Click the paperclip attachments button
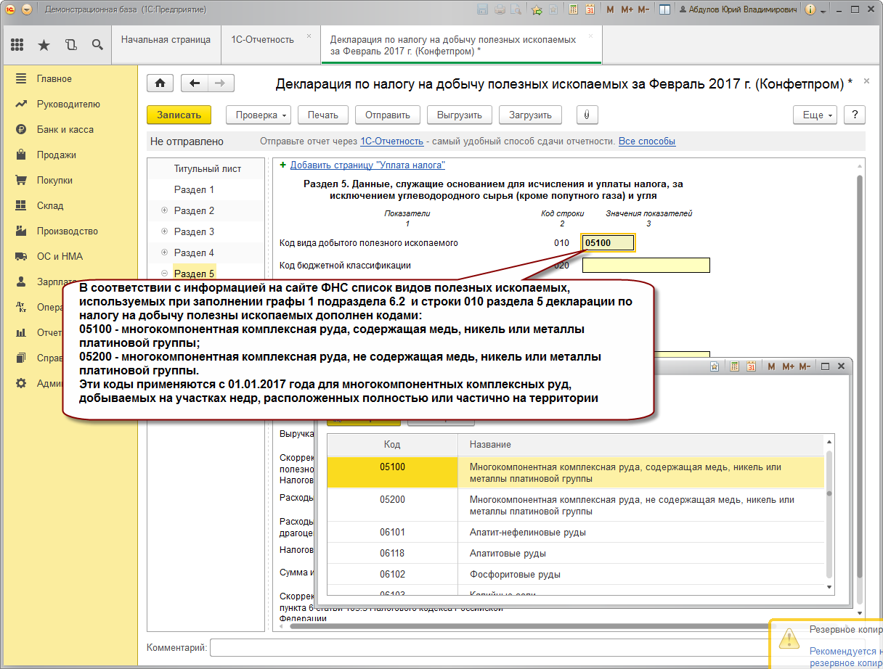The width and height of the screenshot is (883, 669). coord(587,115)
